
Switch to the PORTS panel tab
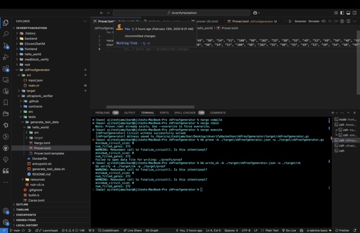click(164, 113)
